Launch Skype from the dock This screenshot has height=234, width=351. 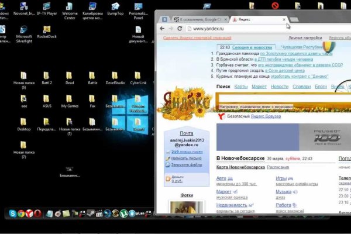12,214
